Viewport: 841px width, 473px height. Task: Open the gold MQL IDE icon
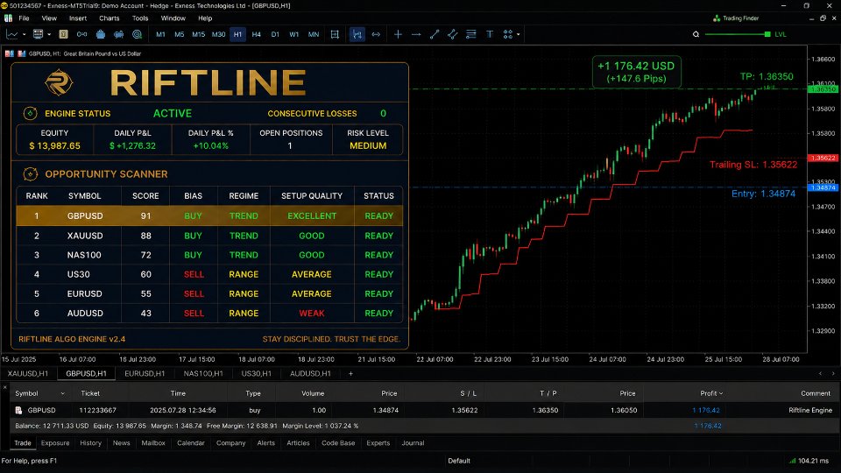[63, 34]
